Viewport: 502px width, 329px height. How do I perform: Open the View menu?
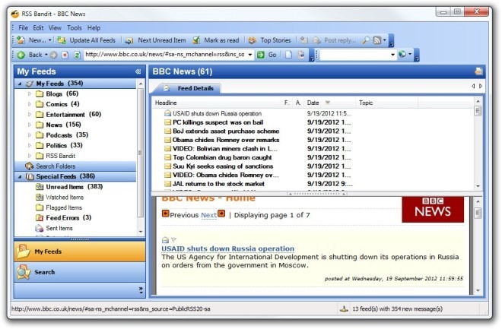(x=55, y=28)
